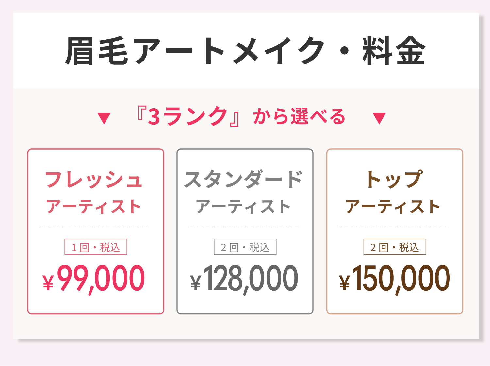Click the left pink downward triangle
Image resolution: width=490 pixels, height=366 pixels.
coord(104,118)
